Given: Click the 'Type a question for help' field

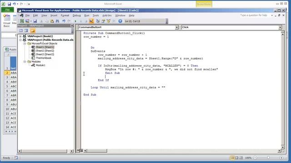Looking at the screenshot, I should coord(254,15).
